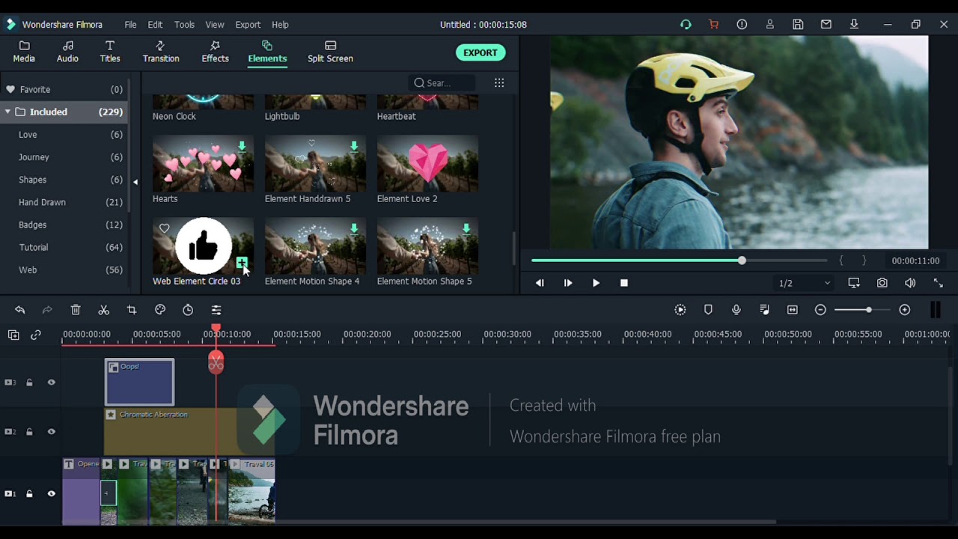Viewport: 958px width, 539px height.
Task: Open the speed timer tool
Action: coord(188,310)
